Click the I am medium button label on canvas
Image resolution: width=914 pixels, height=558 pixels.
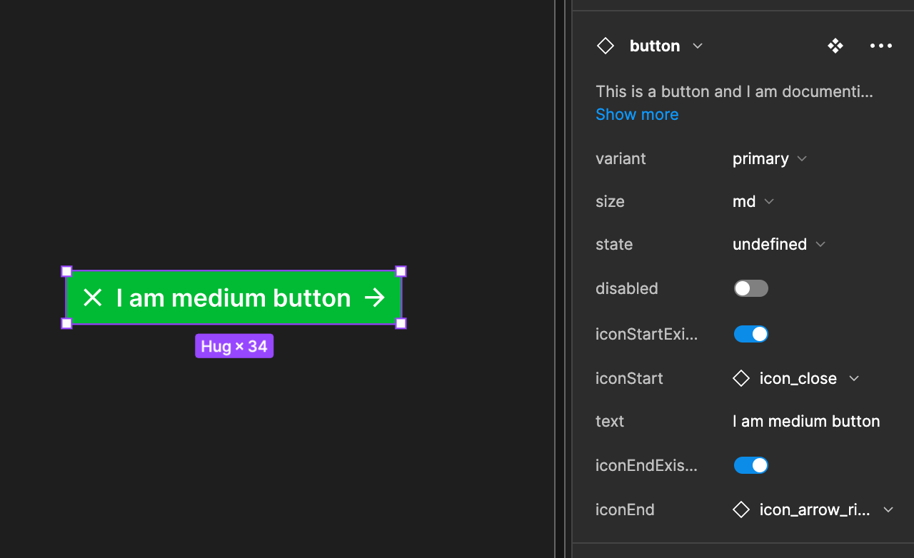(233, 298)
